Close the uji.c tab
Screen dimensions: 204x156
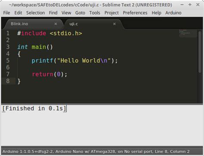click(114, 24)
